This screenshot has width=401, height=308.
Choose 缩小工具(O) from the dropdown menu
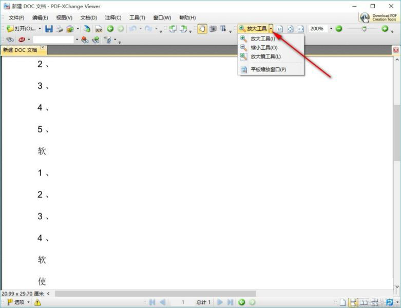(x=271, y=48)
